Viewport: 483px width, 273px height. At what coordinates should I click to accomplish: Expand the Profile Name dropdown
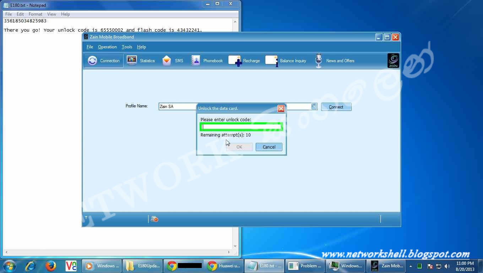[x=314, y=106]
